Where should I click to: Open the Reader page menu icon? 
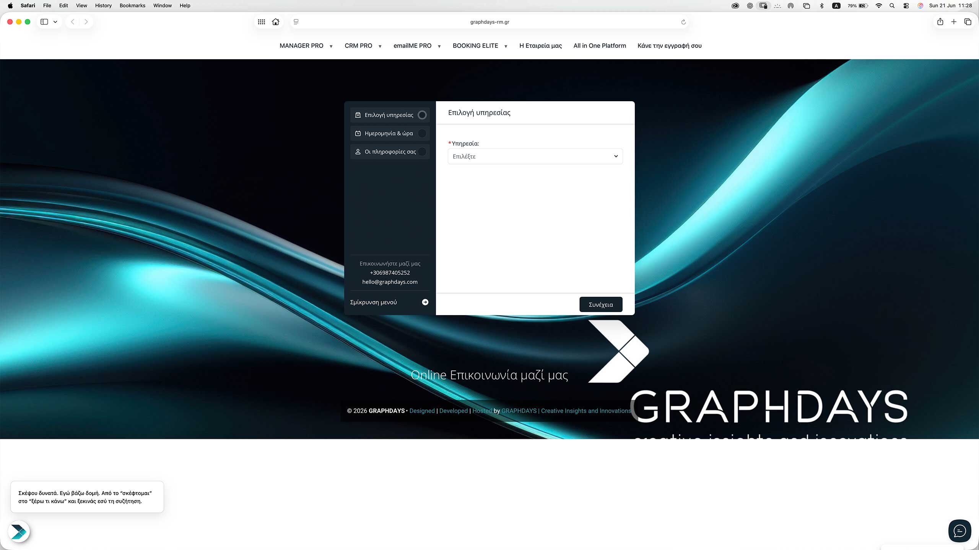coord(296,22)
